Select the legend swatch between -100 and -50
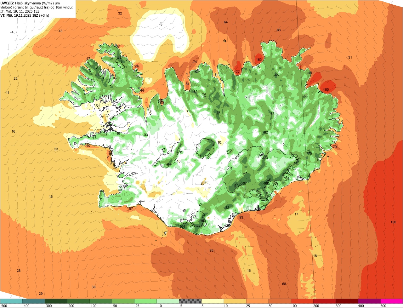This screenshot has width=403, height=308. click(100, 301)
